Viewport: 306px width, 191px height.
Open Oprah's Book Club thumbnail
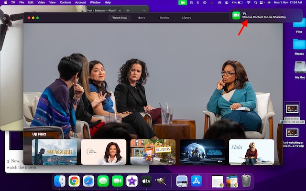[104, 152]
